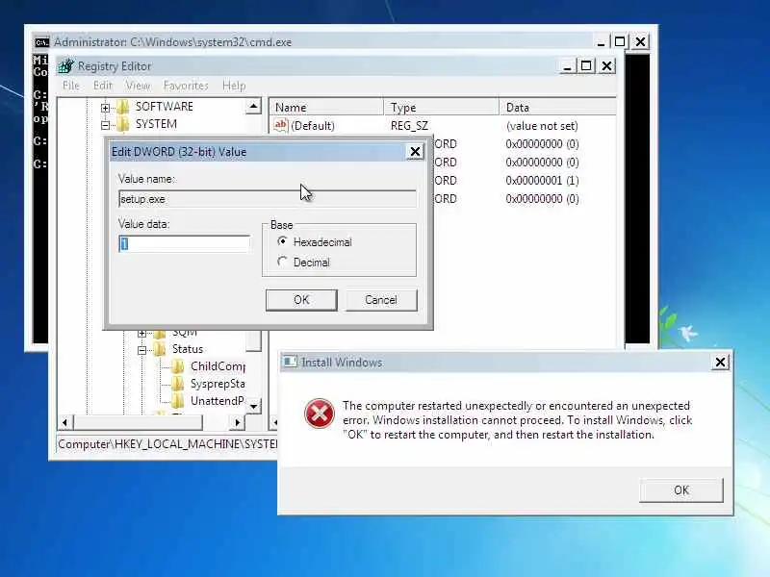Maximize the Registry Editor window
Screen dimensions: 770x577
pos(586,66)
